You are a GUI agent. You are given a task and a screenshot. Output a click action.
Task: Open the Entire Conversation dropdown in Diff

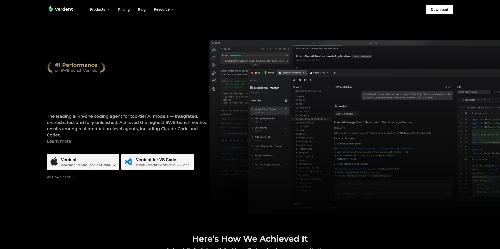473,92
